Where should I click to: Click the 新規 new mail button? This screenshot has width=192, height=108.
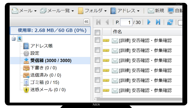click(156, 11)
